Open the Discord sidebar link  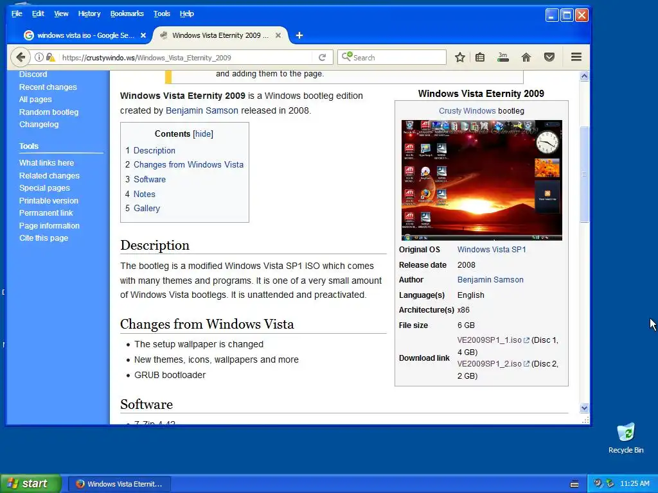tap(33, 74)
